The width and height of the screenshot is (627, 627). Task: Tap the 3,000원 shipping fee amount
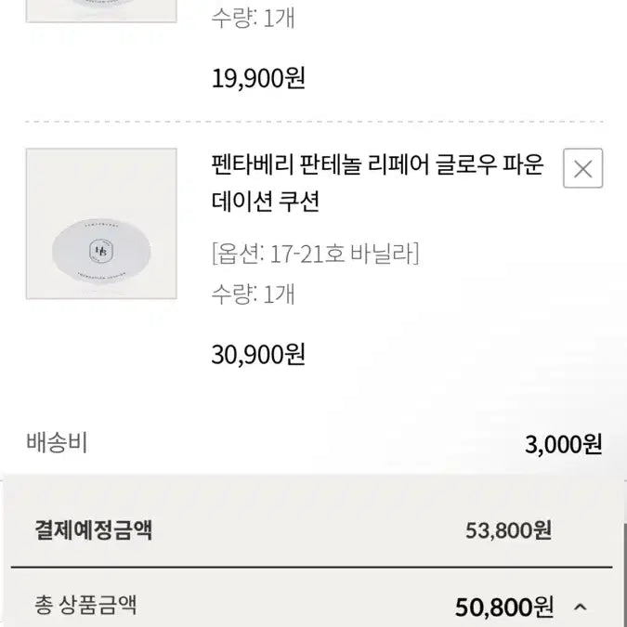[x=563, y=444]
